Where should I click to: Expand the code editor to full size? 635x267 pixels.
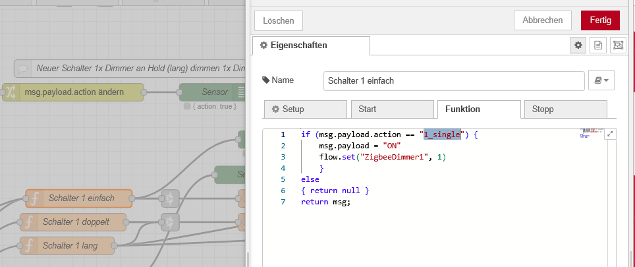[x=610, y=134]
